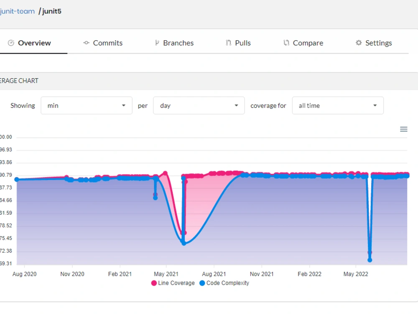The width and height of the screenshot is (418, 314).
Task: Open the junit-team organization link
Action: pyautogui.click(x=17, y=11)
